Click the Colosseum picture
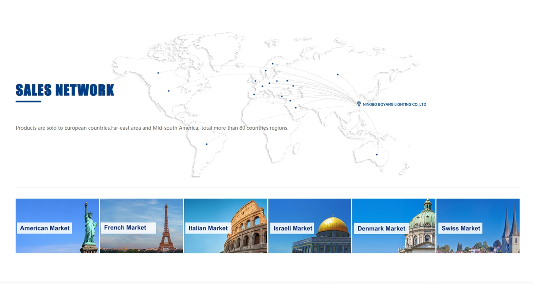The image size is (533, 284). 247,230
